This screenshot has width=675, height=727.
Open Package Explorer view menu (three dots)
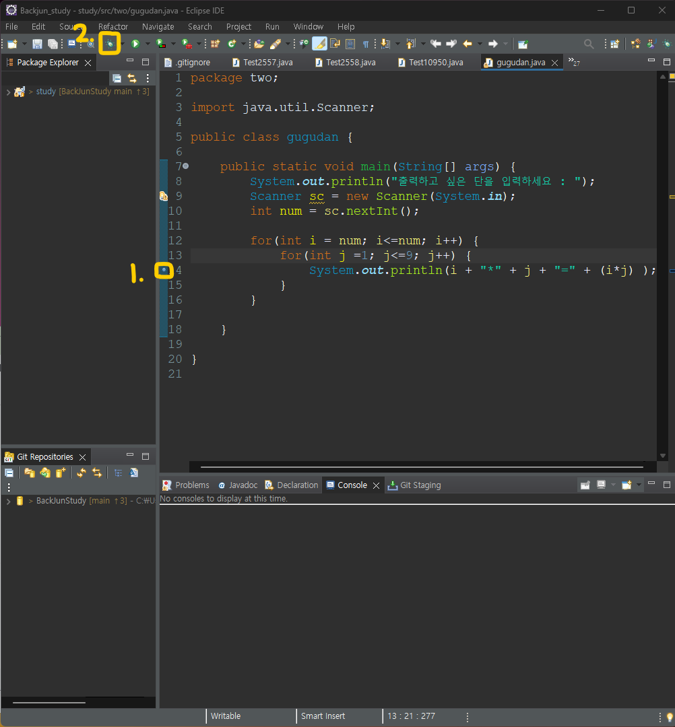click(148, 78)
